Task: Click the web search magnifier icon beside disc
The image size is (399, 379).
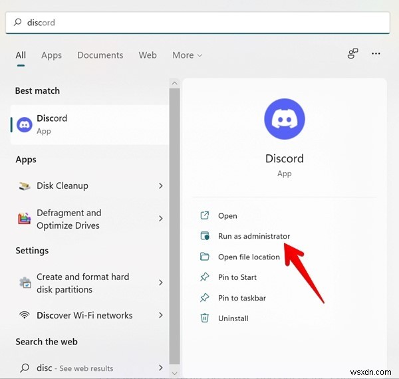Action: tap(25, 368)
